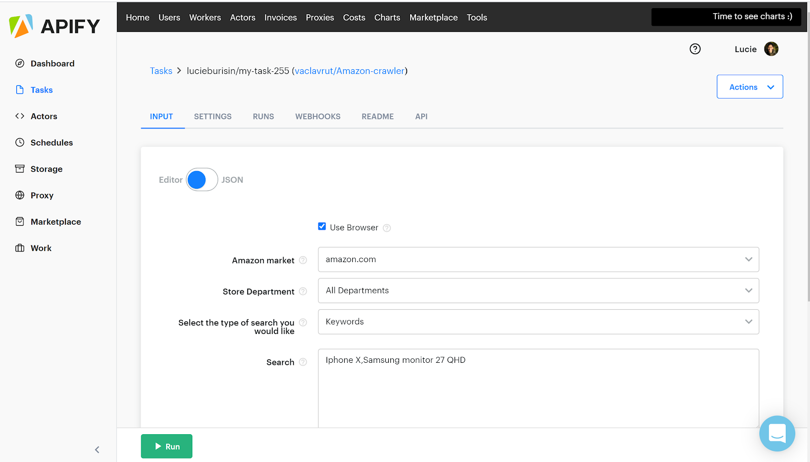Image resolution: width=810 pixels, height=462 pixels.
Task: Switch to the API tab
Action: 421,116
